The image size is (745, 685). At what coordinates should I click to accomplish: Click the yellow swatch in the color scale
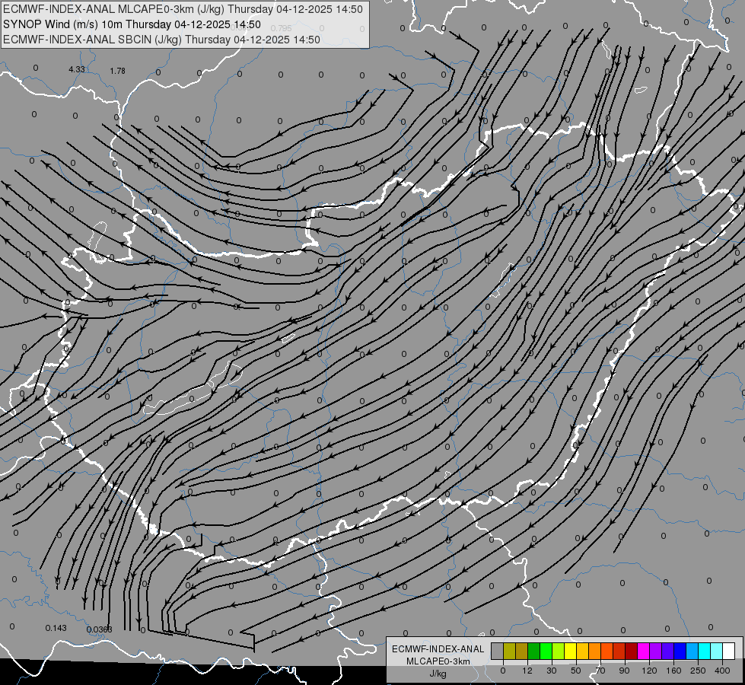click(570, 651)
